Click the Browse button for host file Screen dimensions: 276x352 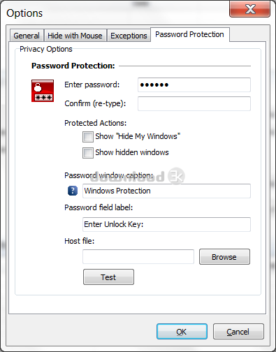(x=224, y=256)
